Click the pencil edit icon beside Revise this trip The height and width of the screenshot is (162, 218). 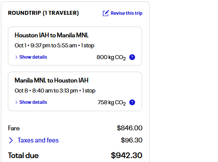click(x=106, y=13)
